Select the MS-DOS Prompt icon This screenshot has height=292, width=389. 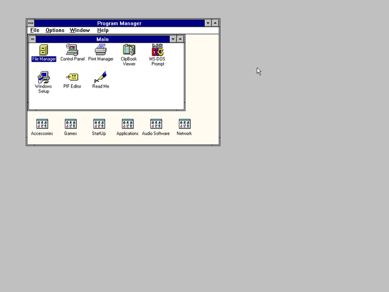(158, 50)
